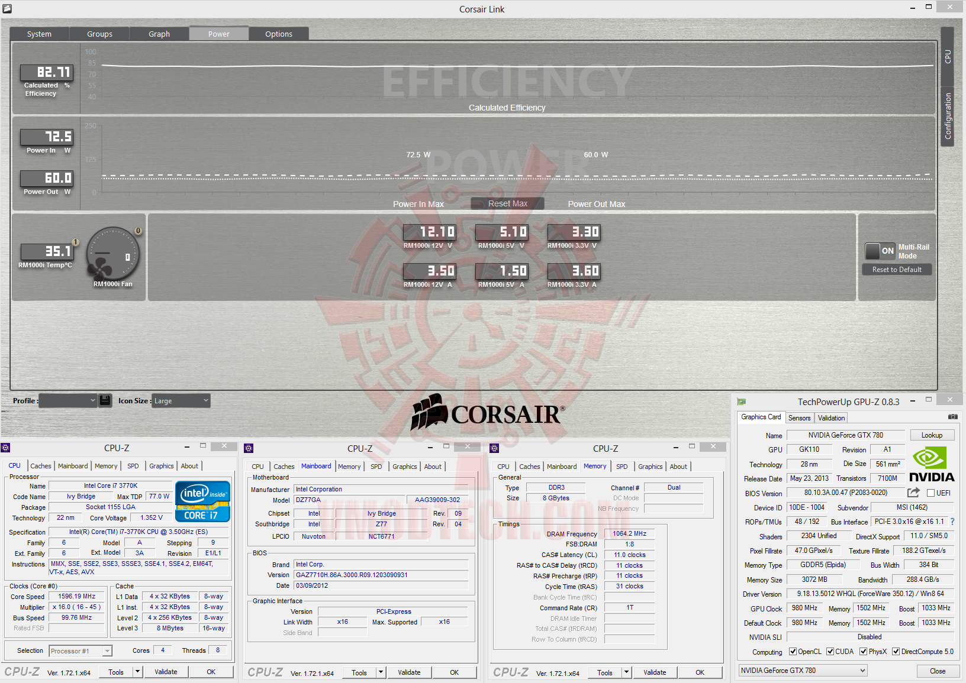Click the Reset Max button
The width and height of the screenshot is (966, 683).
click(x=507, y=203)
